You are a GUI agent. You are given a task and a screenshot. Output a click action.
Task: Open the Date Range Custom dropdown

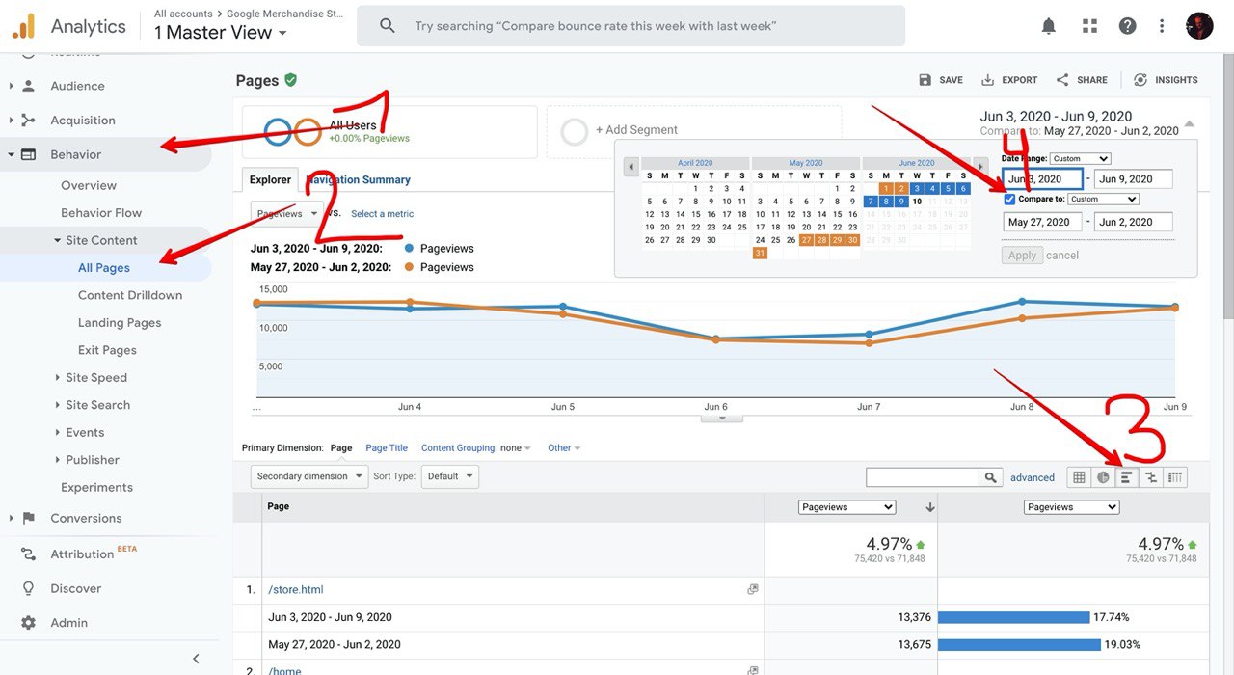tap(1081, 158)
